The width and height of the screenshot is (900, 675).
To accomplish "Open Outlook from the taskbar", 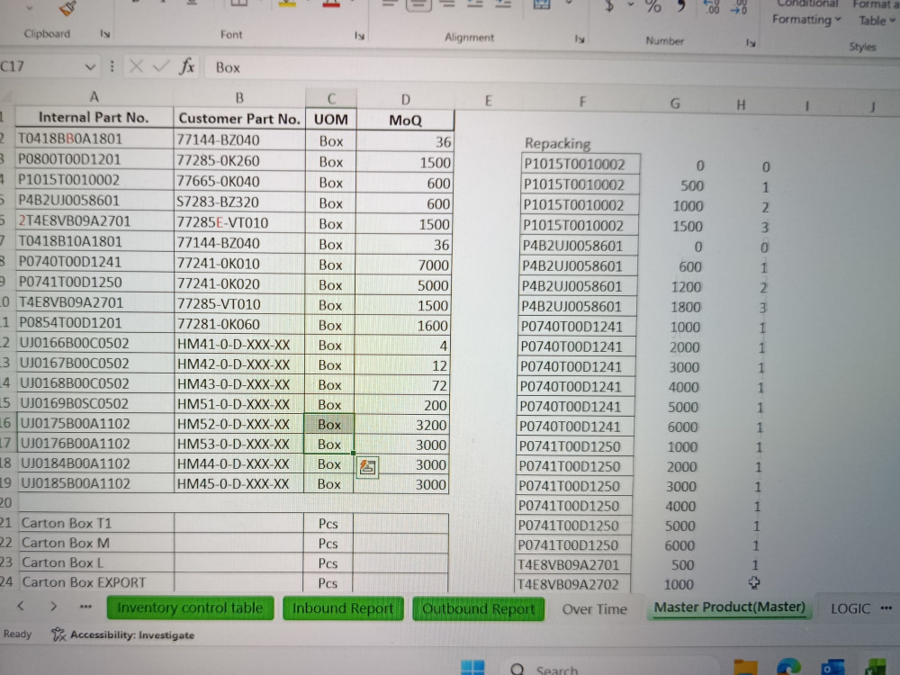I will click(x=832, y=667).
